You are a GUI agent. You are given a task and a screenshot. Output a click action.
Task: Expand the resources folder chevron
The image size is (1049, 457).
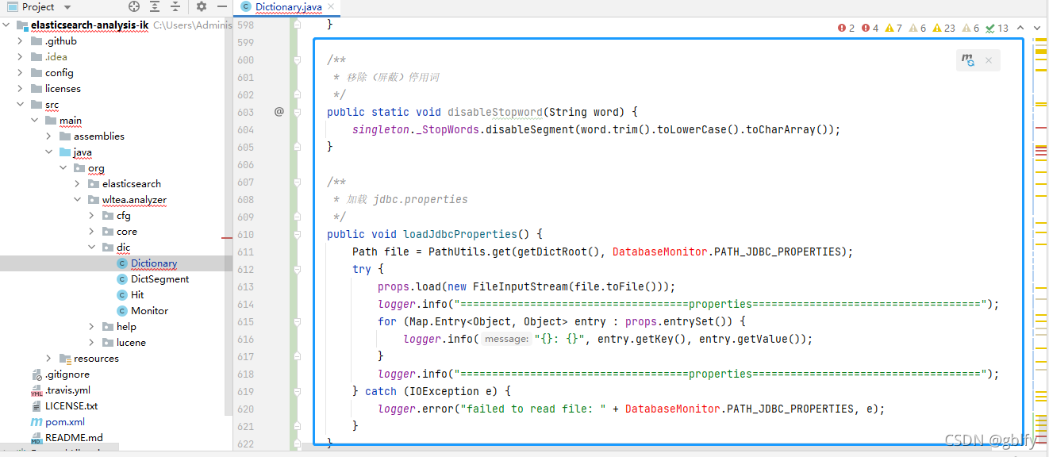pos(50,359)
